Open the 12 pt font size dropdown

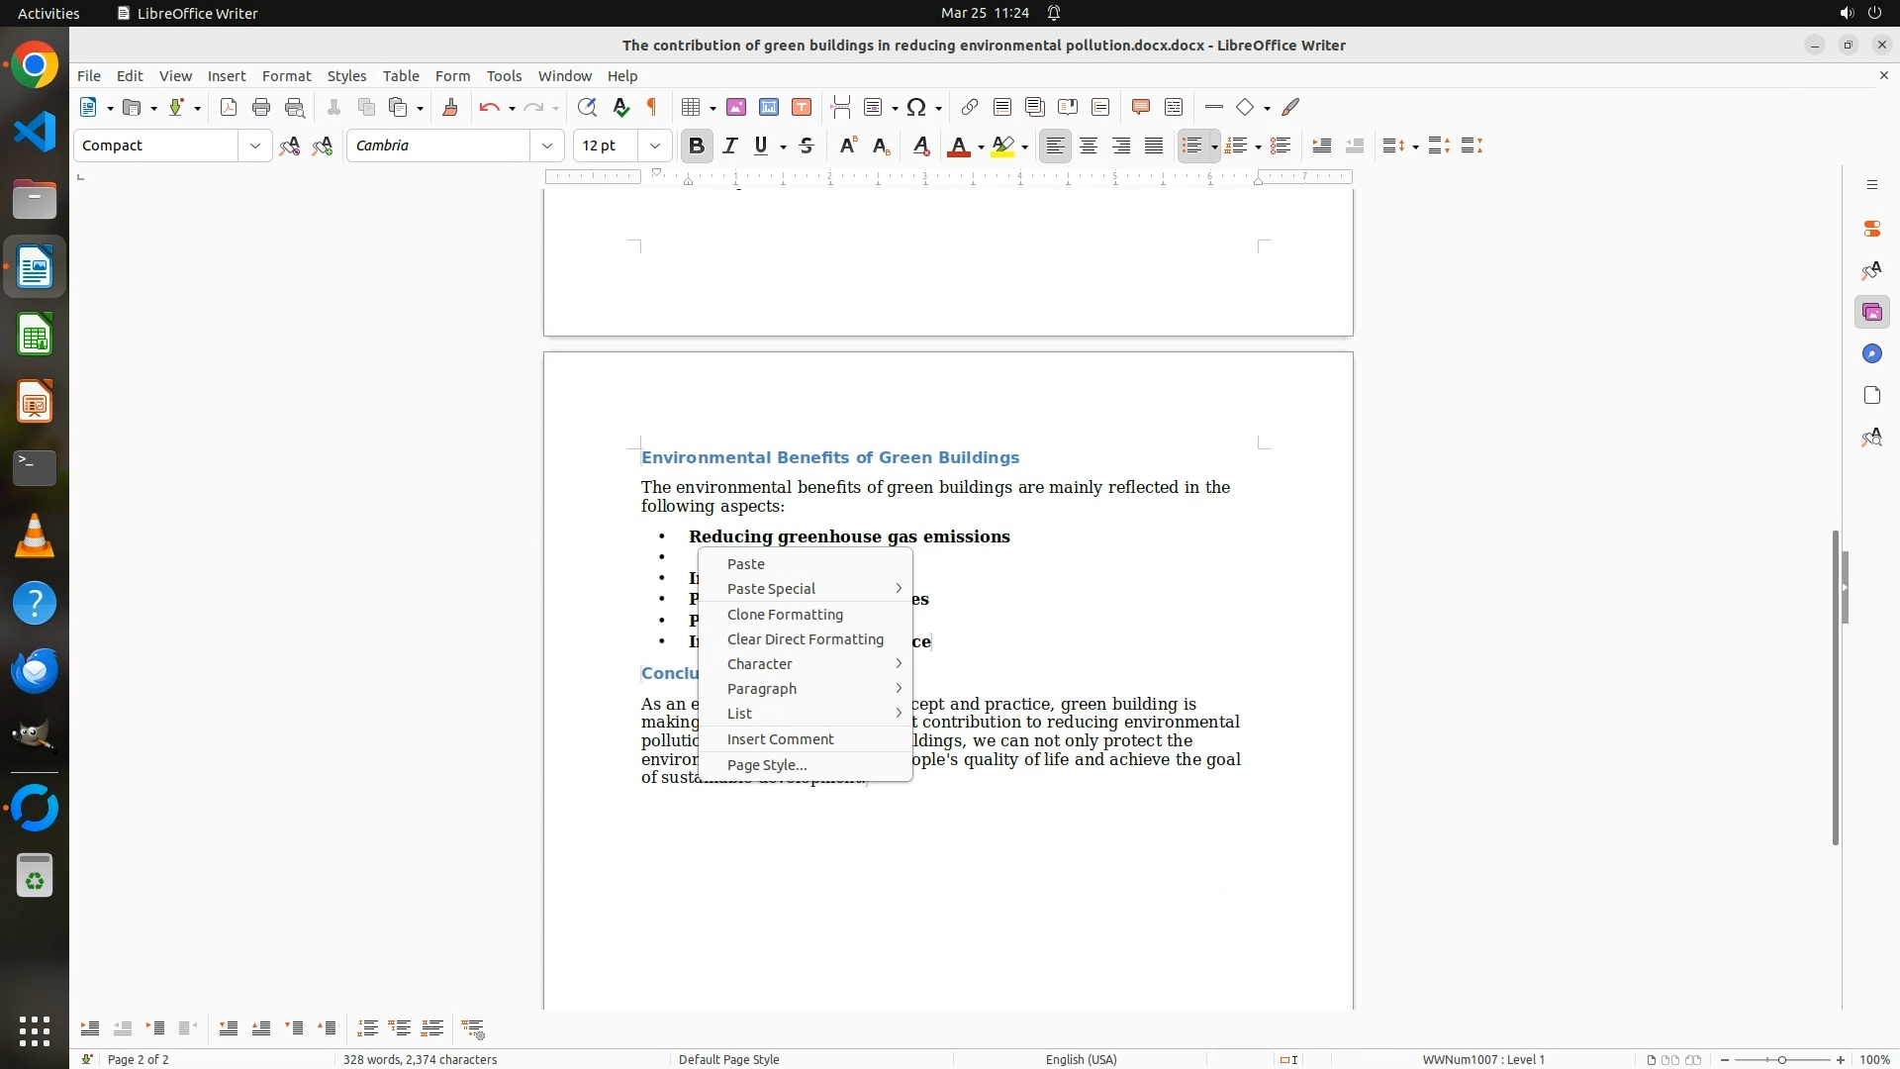655,146
